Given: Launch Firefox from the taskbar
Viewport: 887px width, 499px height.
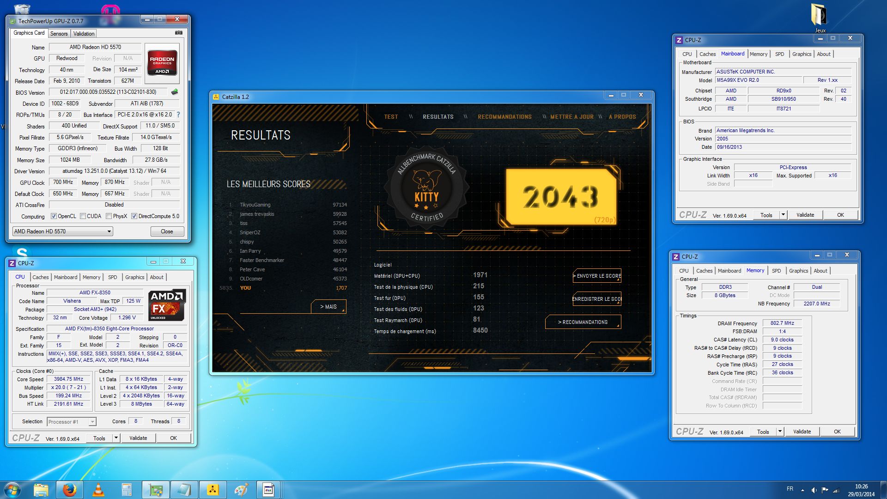Looking at the screenshot, I should click(70, 490).
